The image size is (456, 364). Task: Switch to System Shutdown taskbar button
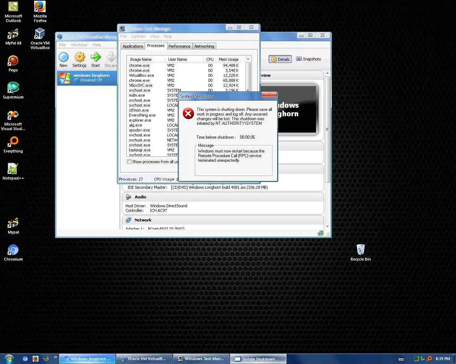click(258, 359)
